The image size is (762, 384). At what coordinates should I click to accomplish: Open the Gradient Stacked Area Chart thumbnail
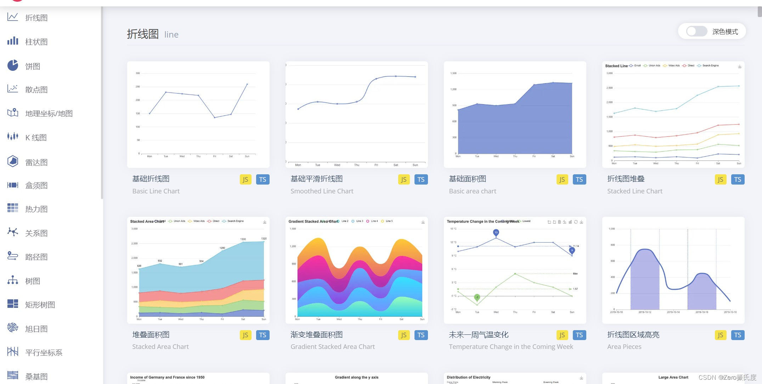tap(357, 270)
